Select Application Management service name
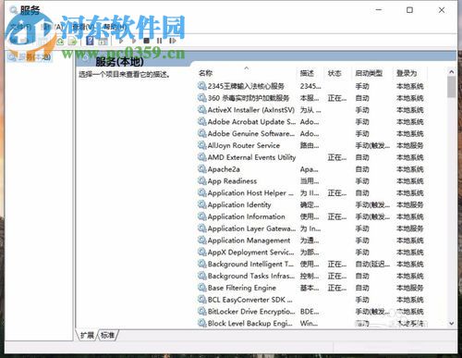The height and width of the screenshot is (358, 462). [249, 241]
